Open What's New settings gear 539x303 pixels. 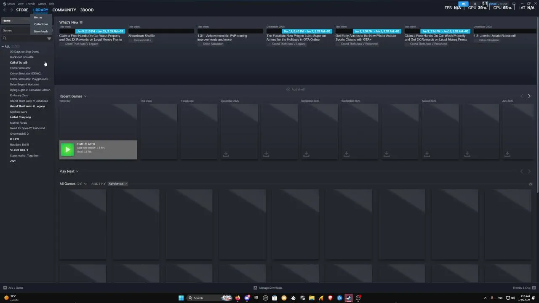[81, 22]
